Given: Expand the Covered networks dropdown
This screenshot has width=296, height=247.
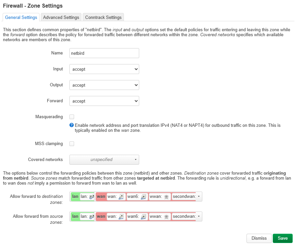Looking at the screenshot, I should click(x=104, y=160).
